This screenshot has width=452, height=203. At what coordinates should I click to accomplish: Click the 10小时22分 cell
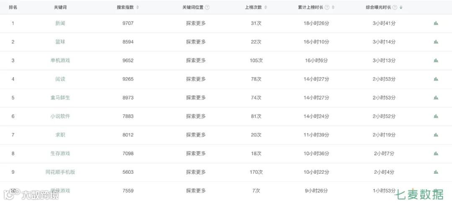316,172
